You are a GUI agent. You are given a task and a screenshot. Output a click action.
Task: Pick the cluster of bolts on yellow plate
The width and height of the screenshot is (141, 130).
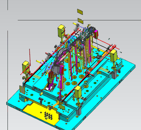click(x=48, y=116)
